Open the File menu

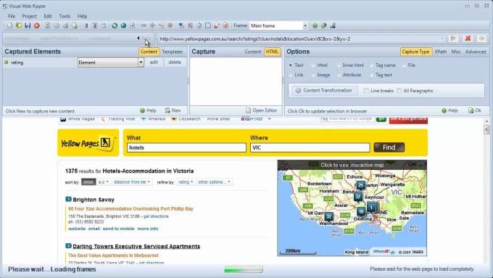12,16
